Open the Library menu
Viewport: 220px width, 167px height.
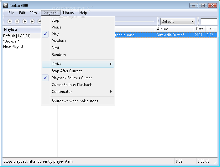coord(69,13)
